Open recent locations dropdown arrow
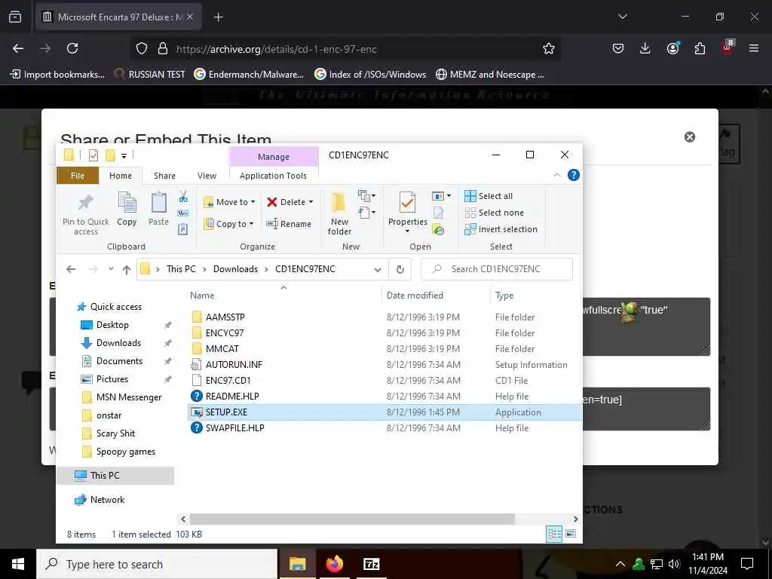 pyautogui.click(x=112, y=269)
